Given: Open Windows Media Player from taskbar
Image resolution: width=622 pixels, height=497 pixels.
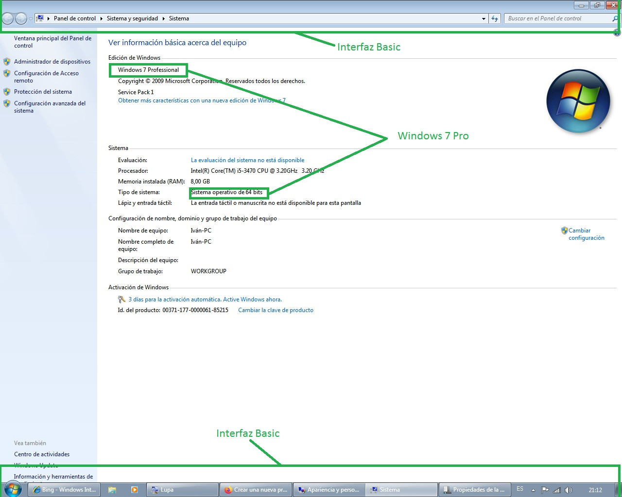Looking at the screenshot, I should [x=135, y=490].
